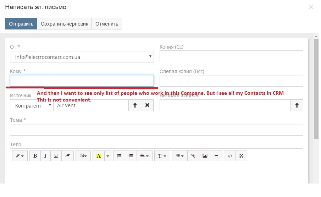
Task: Toggle fullscreen editor mode
Action: tap(241, 156)
